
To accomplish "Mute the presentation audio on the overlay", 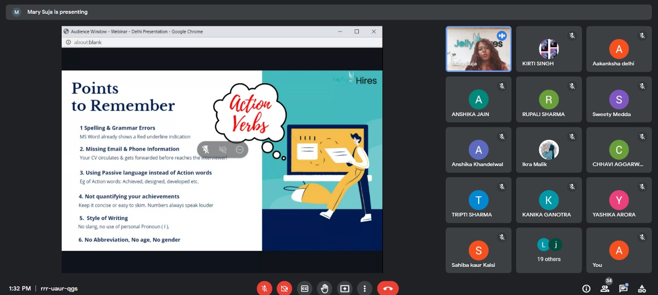I will pyautogui.click(x=223, y=150).
